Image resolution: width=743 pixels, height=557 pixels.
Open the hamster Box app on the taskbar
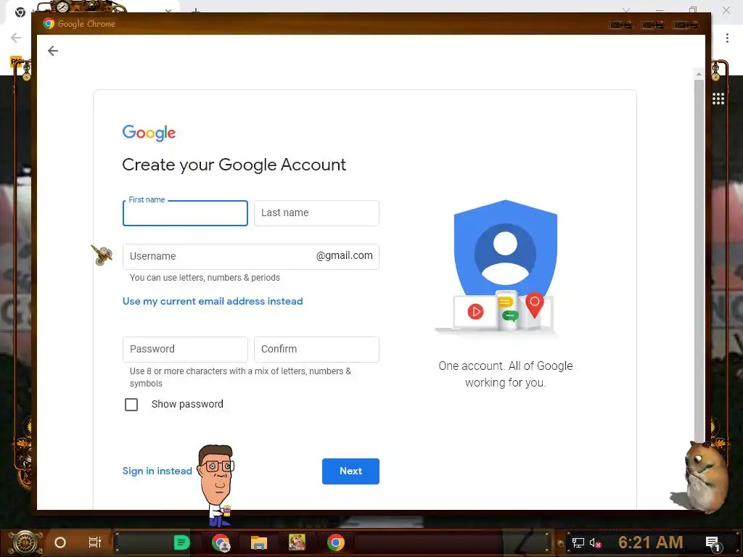(297, 542)
